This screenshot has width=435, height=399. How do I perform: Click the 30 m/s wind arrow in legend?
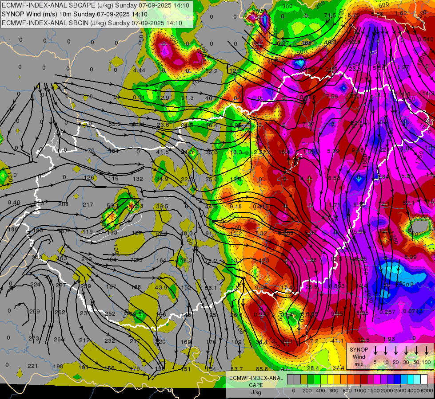[x=406, y=350]
